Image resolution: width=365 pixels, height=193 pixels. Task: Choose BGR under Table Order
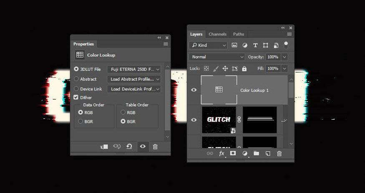click(x=123, y=121)
